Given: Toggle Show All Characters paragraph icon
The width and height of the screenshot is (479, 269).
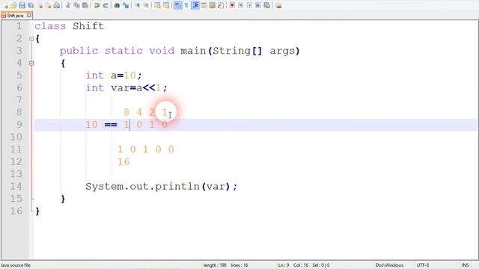Looking at the screenshot, I should pyautogui.click(x=186, y=5).
